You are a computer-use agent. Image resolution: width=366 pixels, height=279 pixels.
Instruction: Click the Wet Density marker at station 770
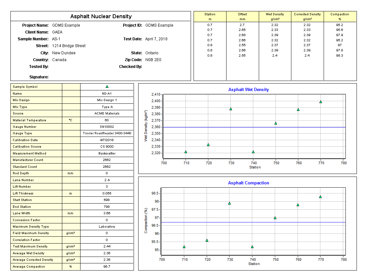point(321,102)
